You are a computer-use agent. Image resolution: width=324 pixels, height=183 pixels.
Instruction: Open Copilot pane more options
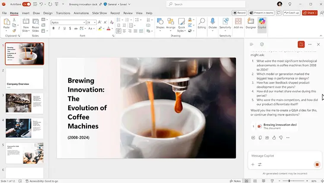[310, 44]
